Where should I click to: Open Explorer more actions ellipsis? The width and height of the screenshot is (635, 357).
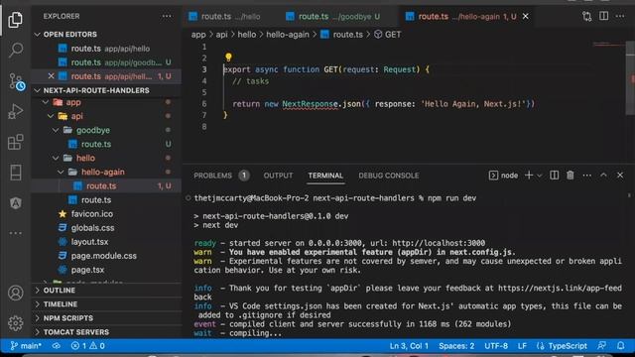167,16
